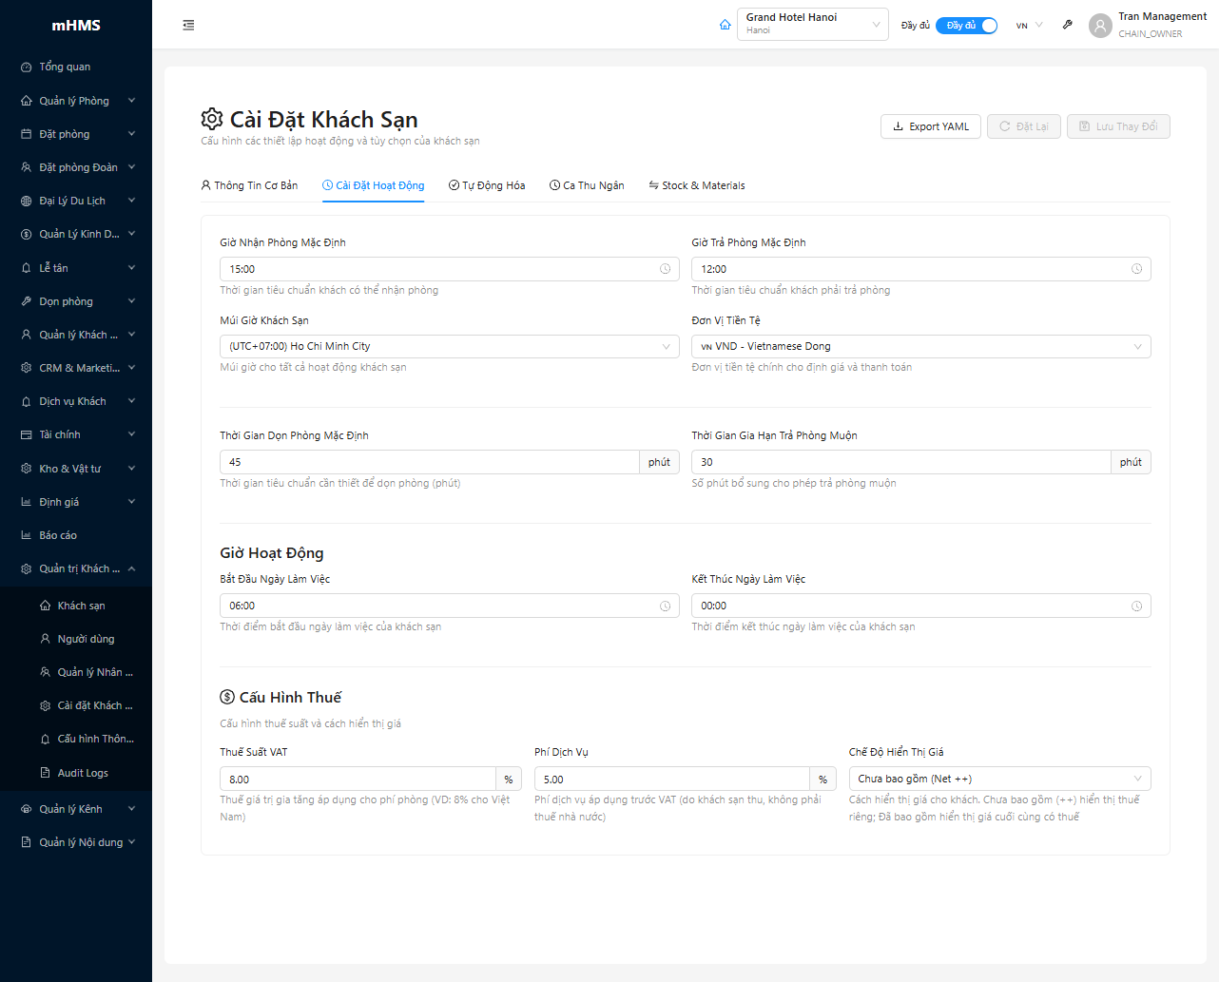Open the Múi Giờ Khách Sạn timezone selector
This screenshot has width=1219, height=982.
(449, 346)
